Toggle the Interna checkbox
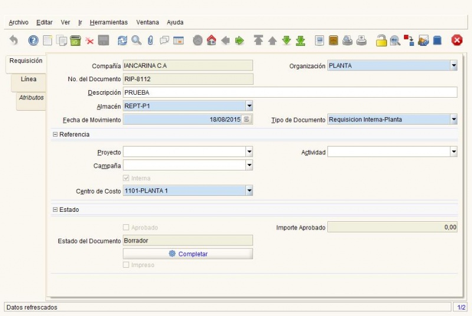Viewport: 472px width, 316px height. (126, 178)
